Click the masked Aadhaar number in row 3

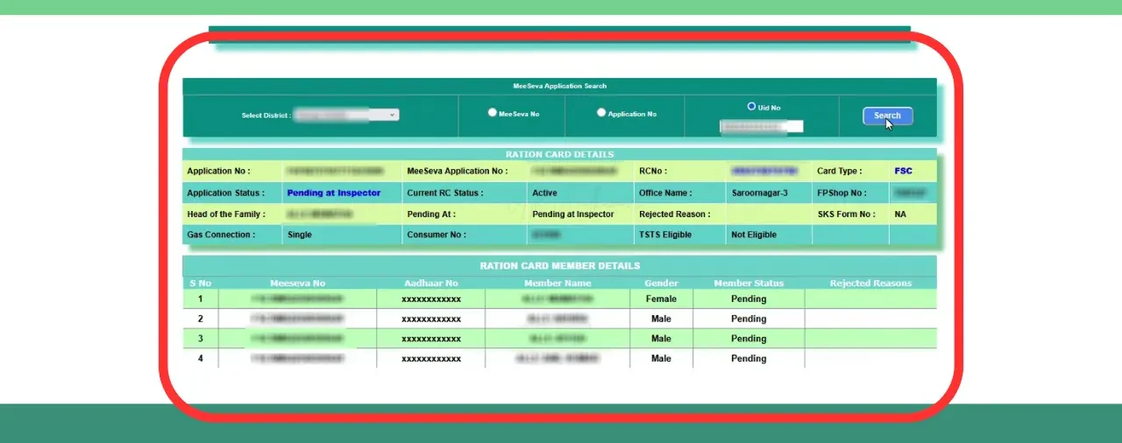pos(431,339)
